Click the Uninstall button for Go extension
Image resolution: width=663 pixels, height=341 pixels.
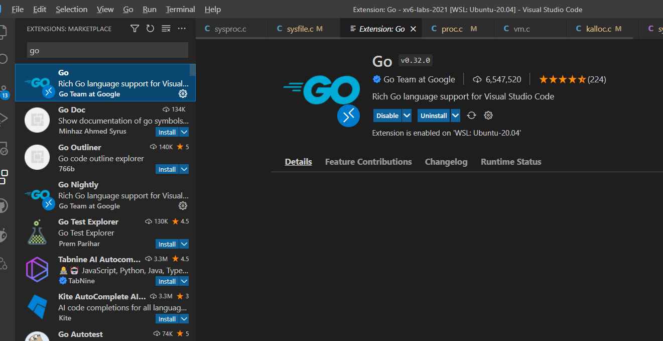[x=434, y=116]
